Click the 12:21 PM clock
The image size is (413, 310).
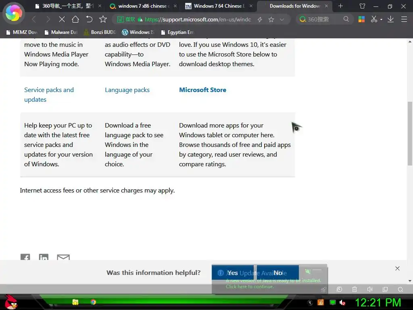(x=378, y=303)
